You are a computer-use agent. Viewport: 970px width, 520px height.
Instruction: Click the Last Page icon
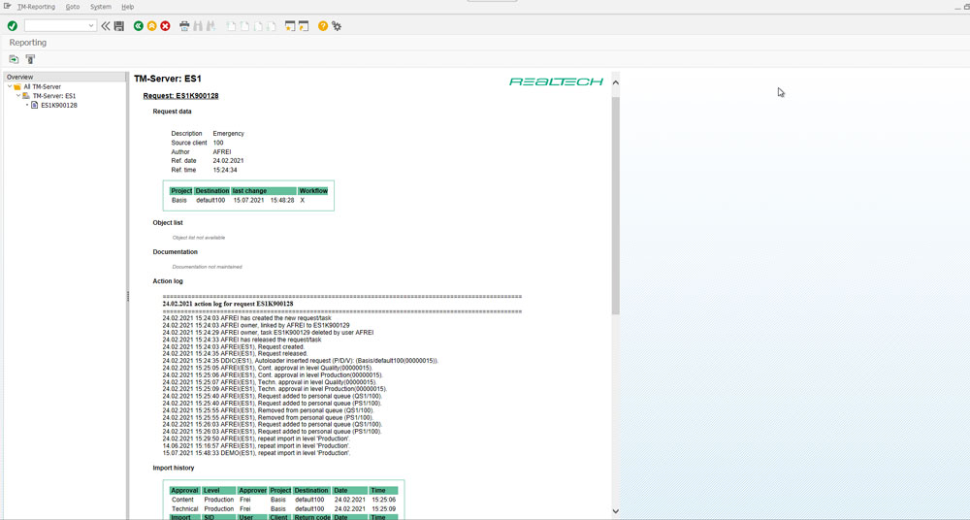pos(271,26)
